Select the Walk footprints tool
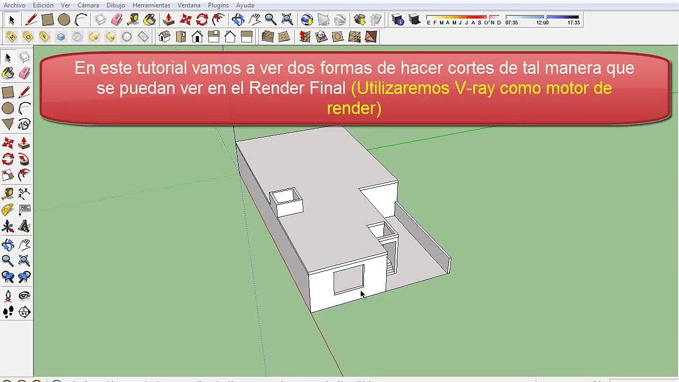Image resolution: width=679 pixels, height=382 pixels. pyautogui.click(x=8, y=312)
